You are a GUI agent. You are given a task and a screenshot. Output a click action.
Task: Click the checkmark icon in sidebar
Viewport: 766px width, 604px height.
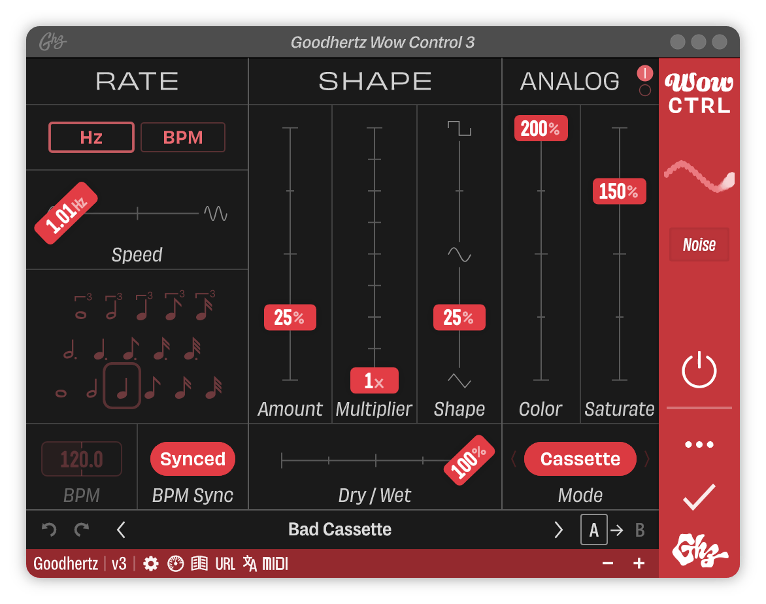[699, 497]
